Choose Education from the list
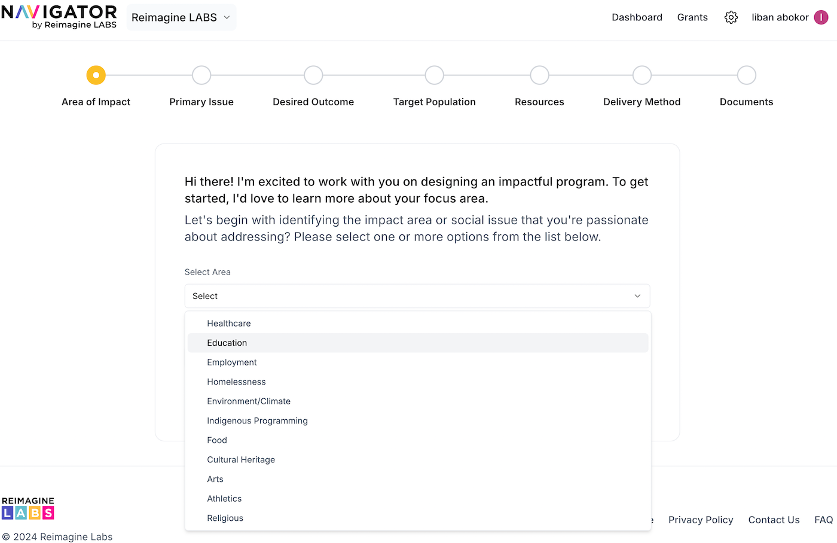The height and width of the screenshot is (543, 837). pos(418,343)
